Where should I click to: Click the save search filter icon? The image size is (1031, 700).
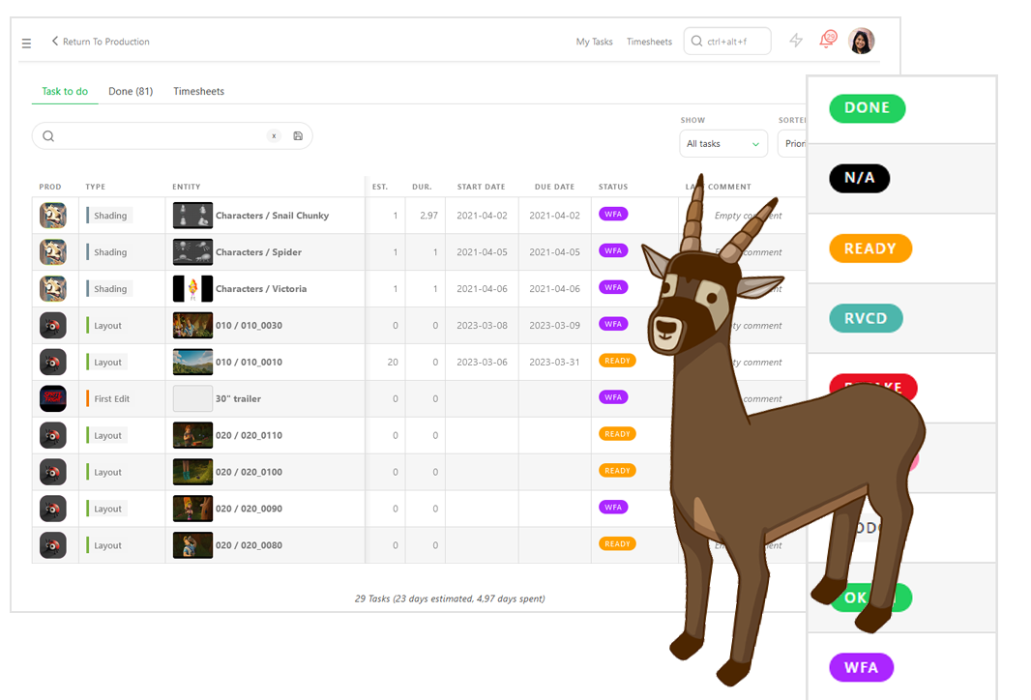click(298, 136)
